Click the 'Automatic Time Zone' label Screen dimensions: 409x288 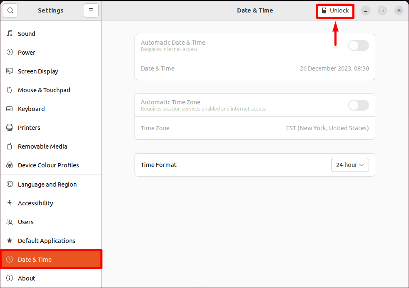[171, 102]
